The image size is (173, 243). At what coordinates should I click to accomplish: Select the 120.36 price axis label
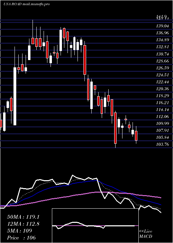(x=163, y=89)
